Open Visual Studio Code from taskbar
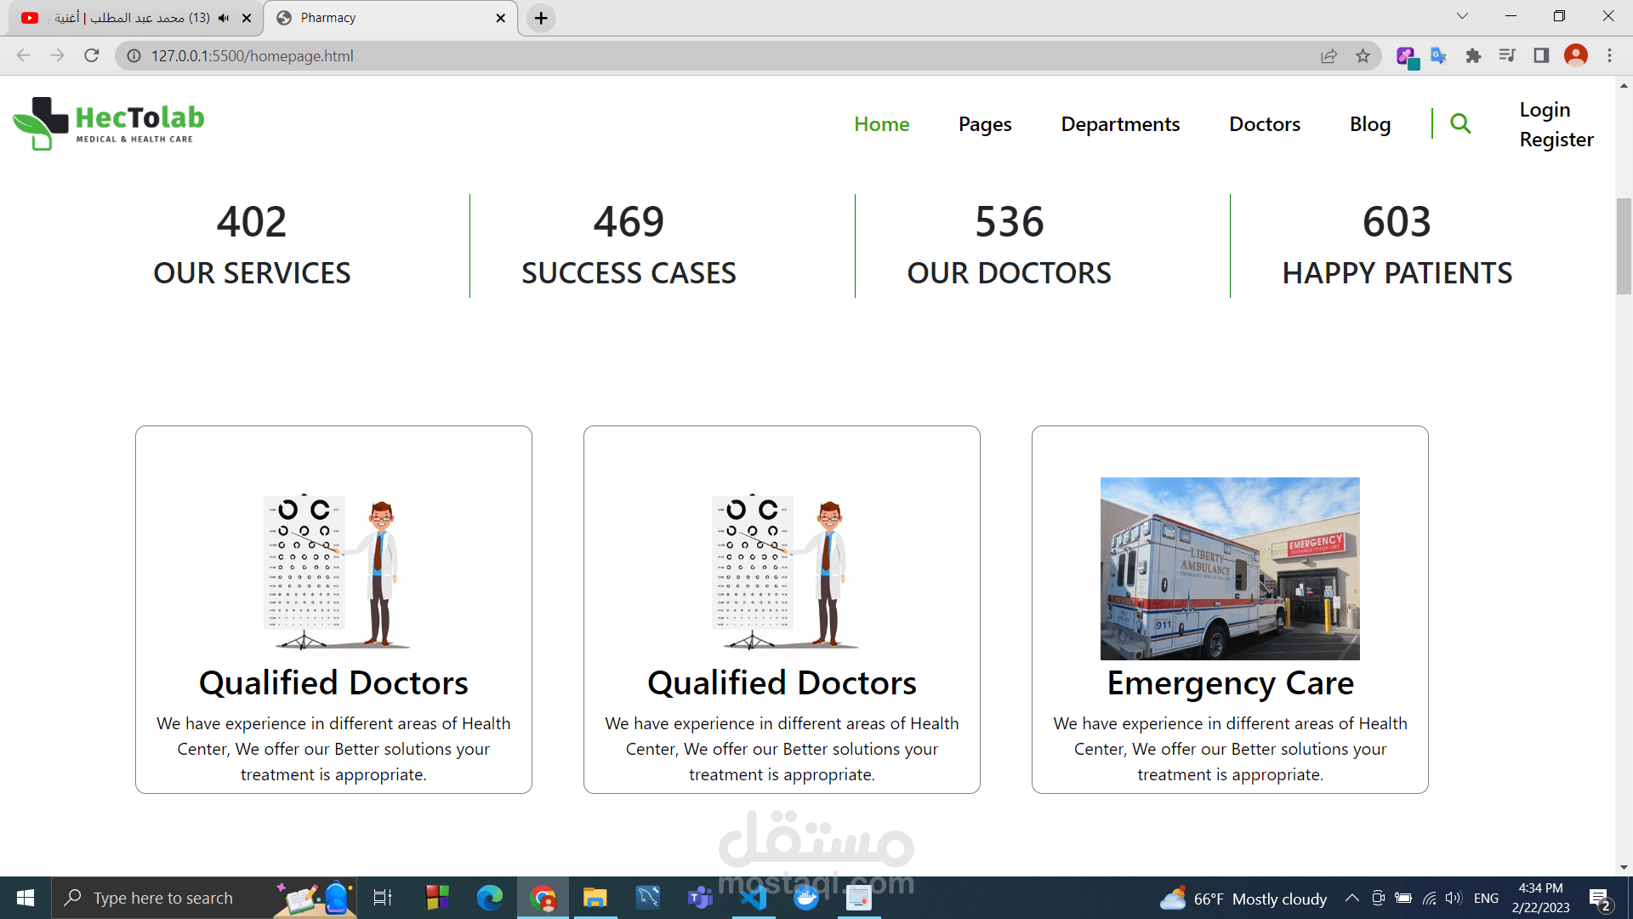 point(754,899)
